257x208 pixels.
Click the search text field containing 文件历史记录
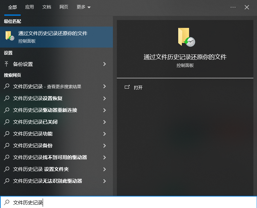[x=131, y=202]
